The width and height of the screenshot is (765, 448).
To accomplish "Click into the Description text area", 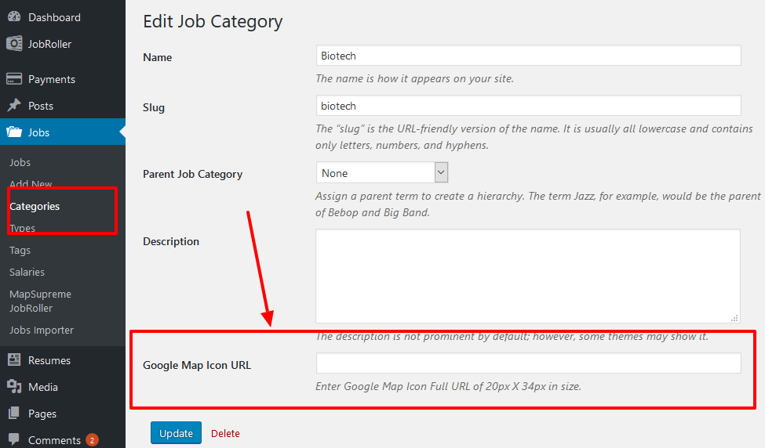I will click(x=528, y=276).
